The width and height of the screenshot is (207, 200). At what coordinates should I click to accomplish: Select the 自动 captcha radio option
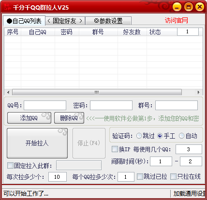click(x=188, y=136)
